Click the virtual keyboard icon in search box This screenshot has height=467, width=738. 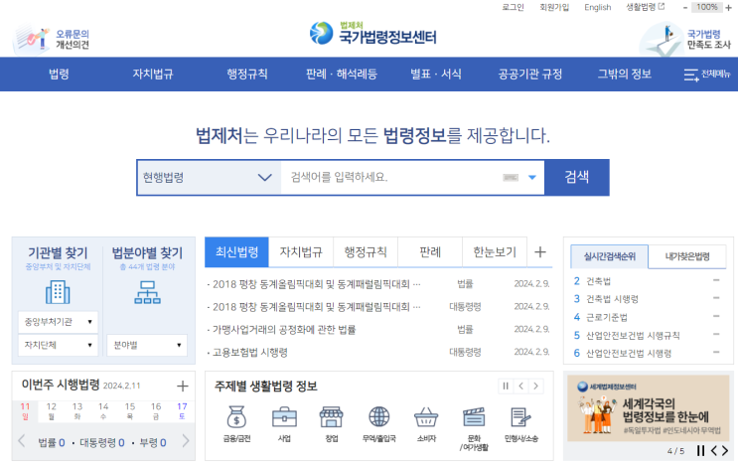point(511,178)
